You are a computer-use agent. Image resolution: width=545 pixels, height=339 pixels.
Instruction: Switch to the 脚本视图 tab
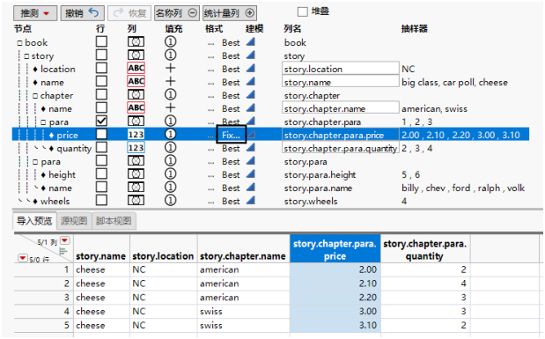click(114, 221)
